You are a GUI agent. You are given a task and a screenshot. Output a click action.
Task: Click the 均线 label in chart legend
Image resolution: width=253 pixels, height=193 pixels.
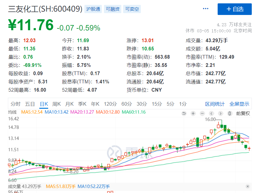12,112
